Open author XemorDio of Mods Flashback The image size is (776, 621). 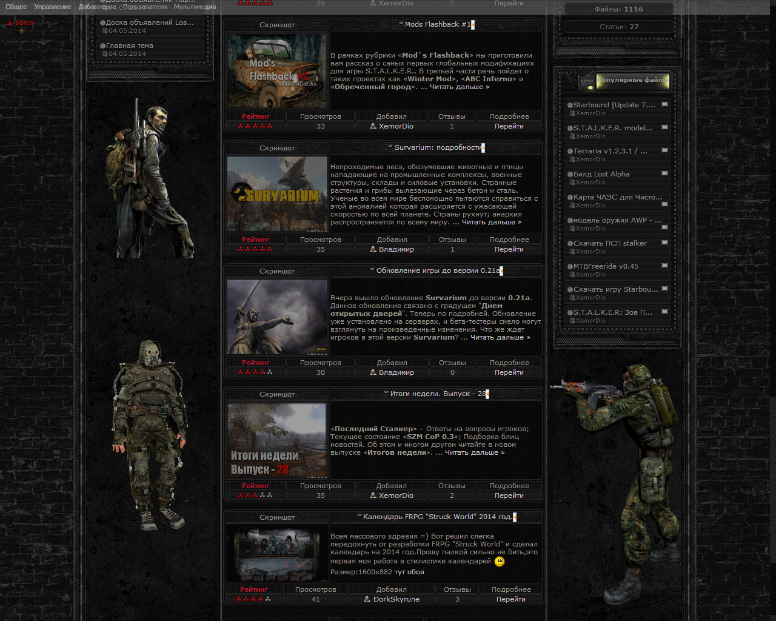click(x=396, y=126)
